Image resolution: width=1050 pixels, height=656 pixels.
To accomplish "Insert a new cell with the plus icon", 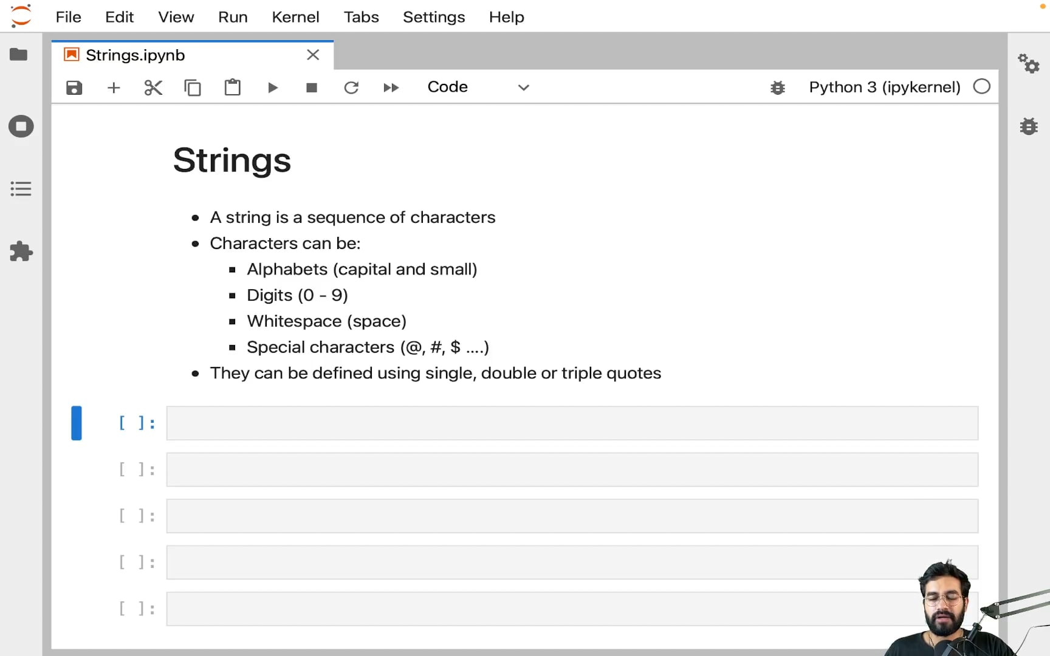I will click(x=114, y=87).
